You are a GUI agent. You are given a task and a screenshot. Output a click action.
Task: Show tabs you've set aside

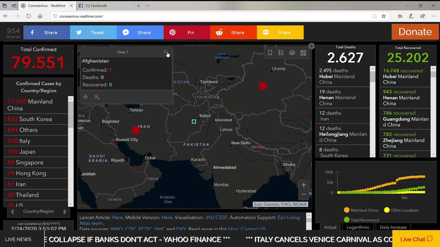(5, 6)
